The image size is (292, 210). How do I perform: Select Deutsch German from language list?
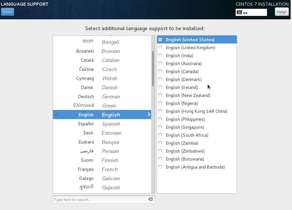pos(102,97)
